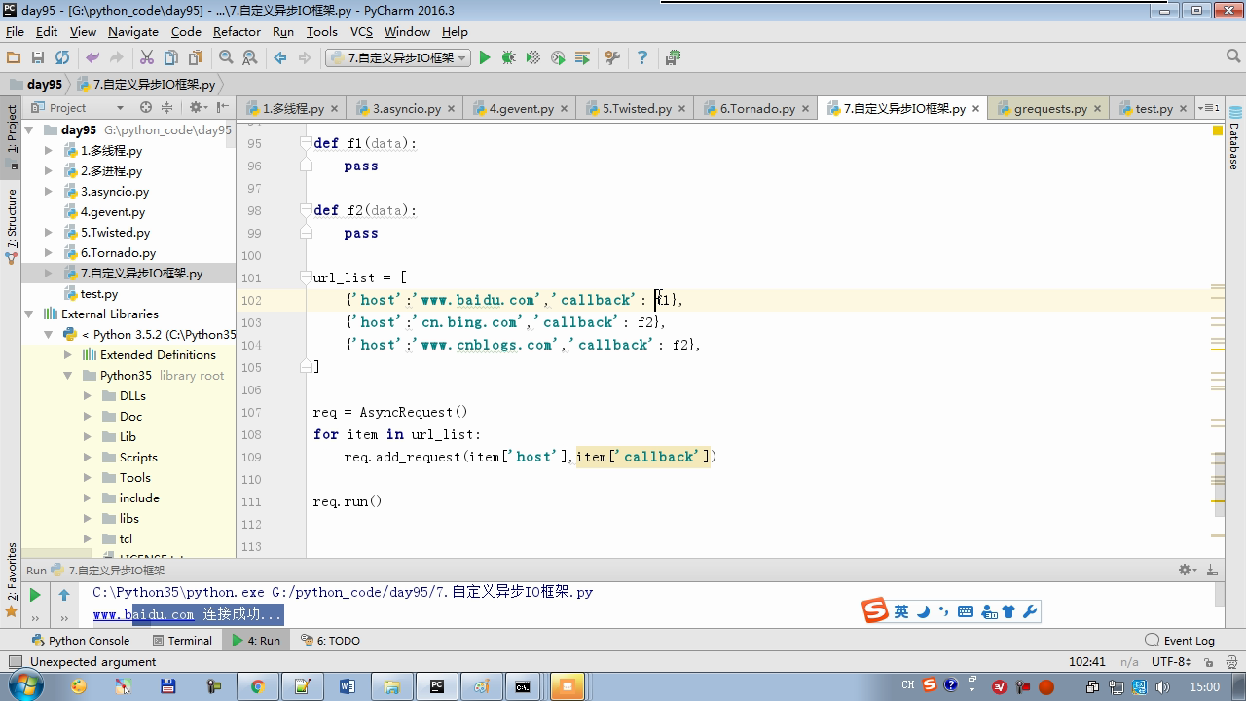Expand the Lib folder in project tree
This screenshot has height=701, width=1246.
tap(88, 437)
